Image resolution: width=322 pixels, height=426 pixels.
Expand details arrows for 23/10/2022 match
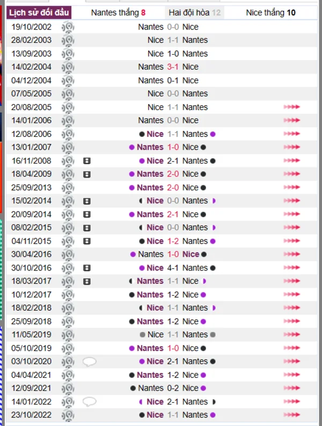[291, 415]
